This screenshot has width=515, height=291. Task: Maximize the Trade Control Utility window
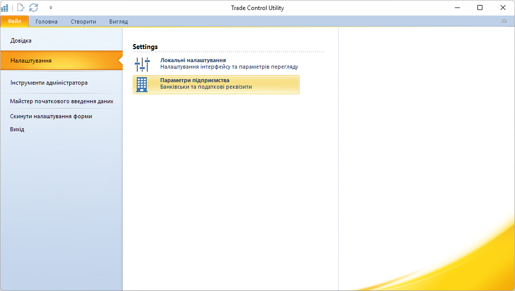(x=480, y=8)
